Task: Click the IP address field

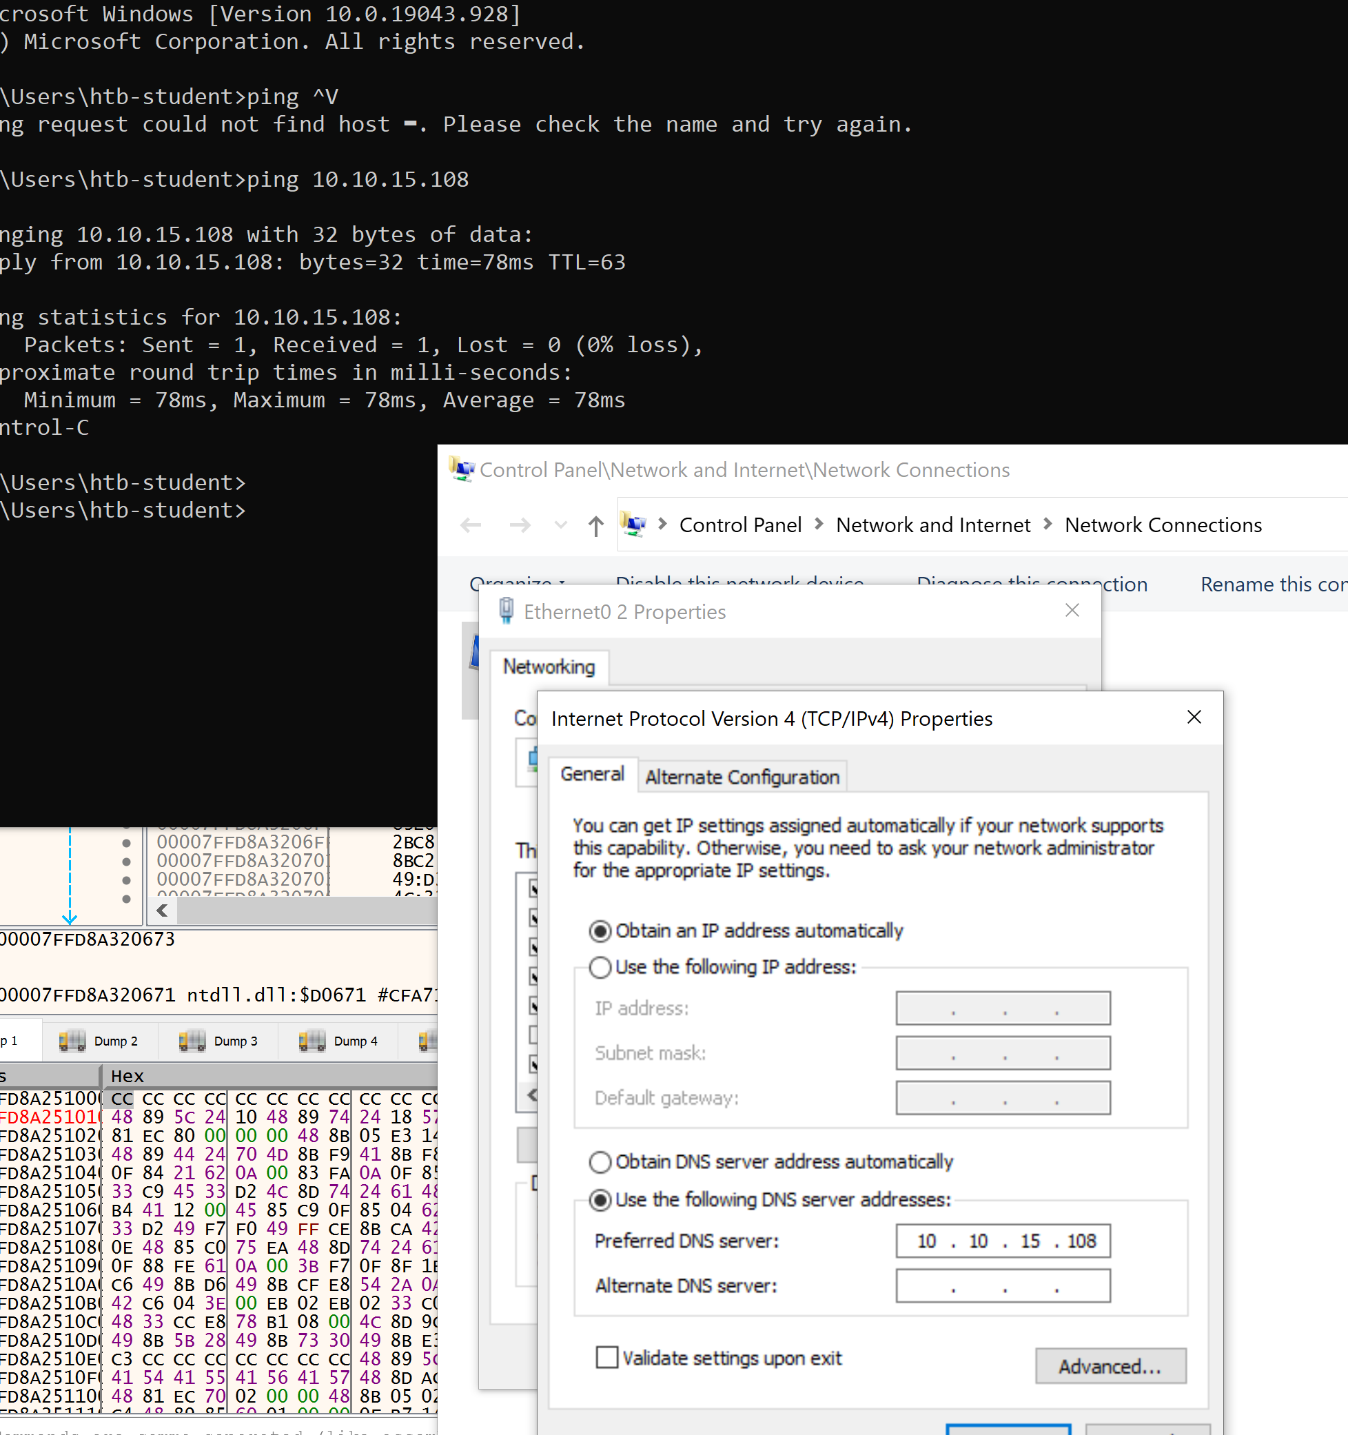Action: [1003, 1008]
